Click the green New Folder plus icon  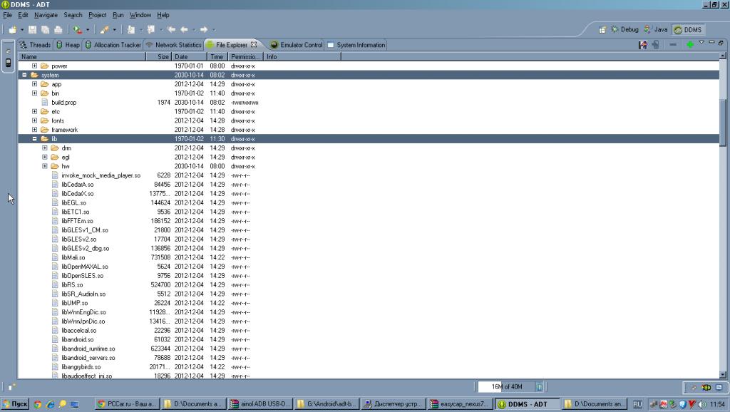[x=689, y=45]
